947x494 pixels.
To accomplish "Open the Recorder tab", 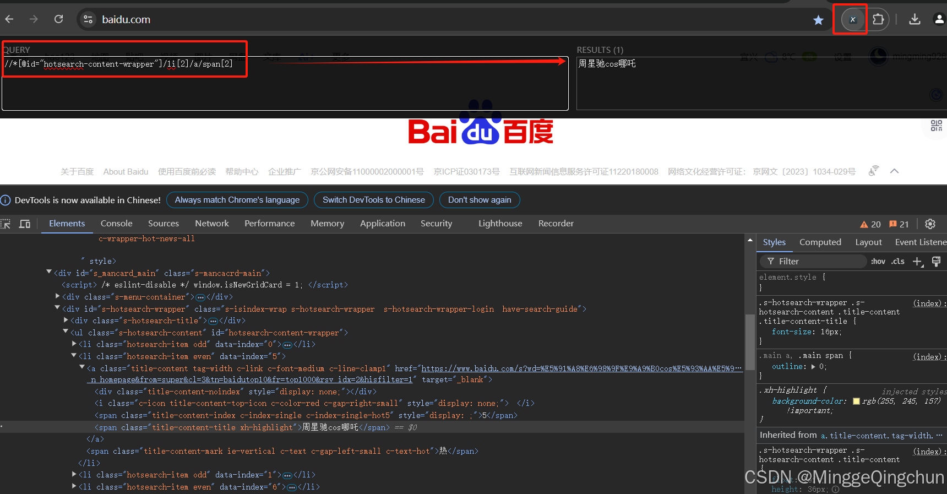I will 556,224.
